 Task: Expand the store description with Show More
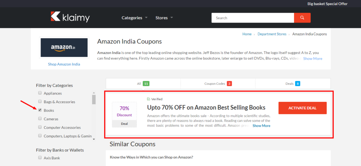tap(313, 59)
